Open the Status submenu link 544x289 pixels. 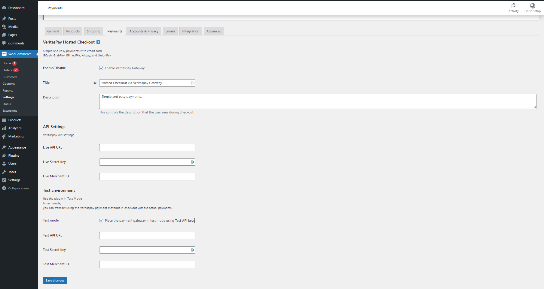(7, 104)
